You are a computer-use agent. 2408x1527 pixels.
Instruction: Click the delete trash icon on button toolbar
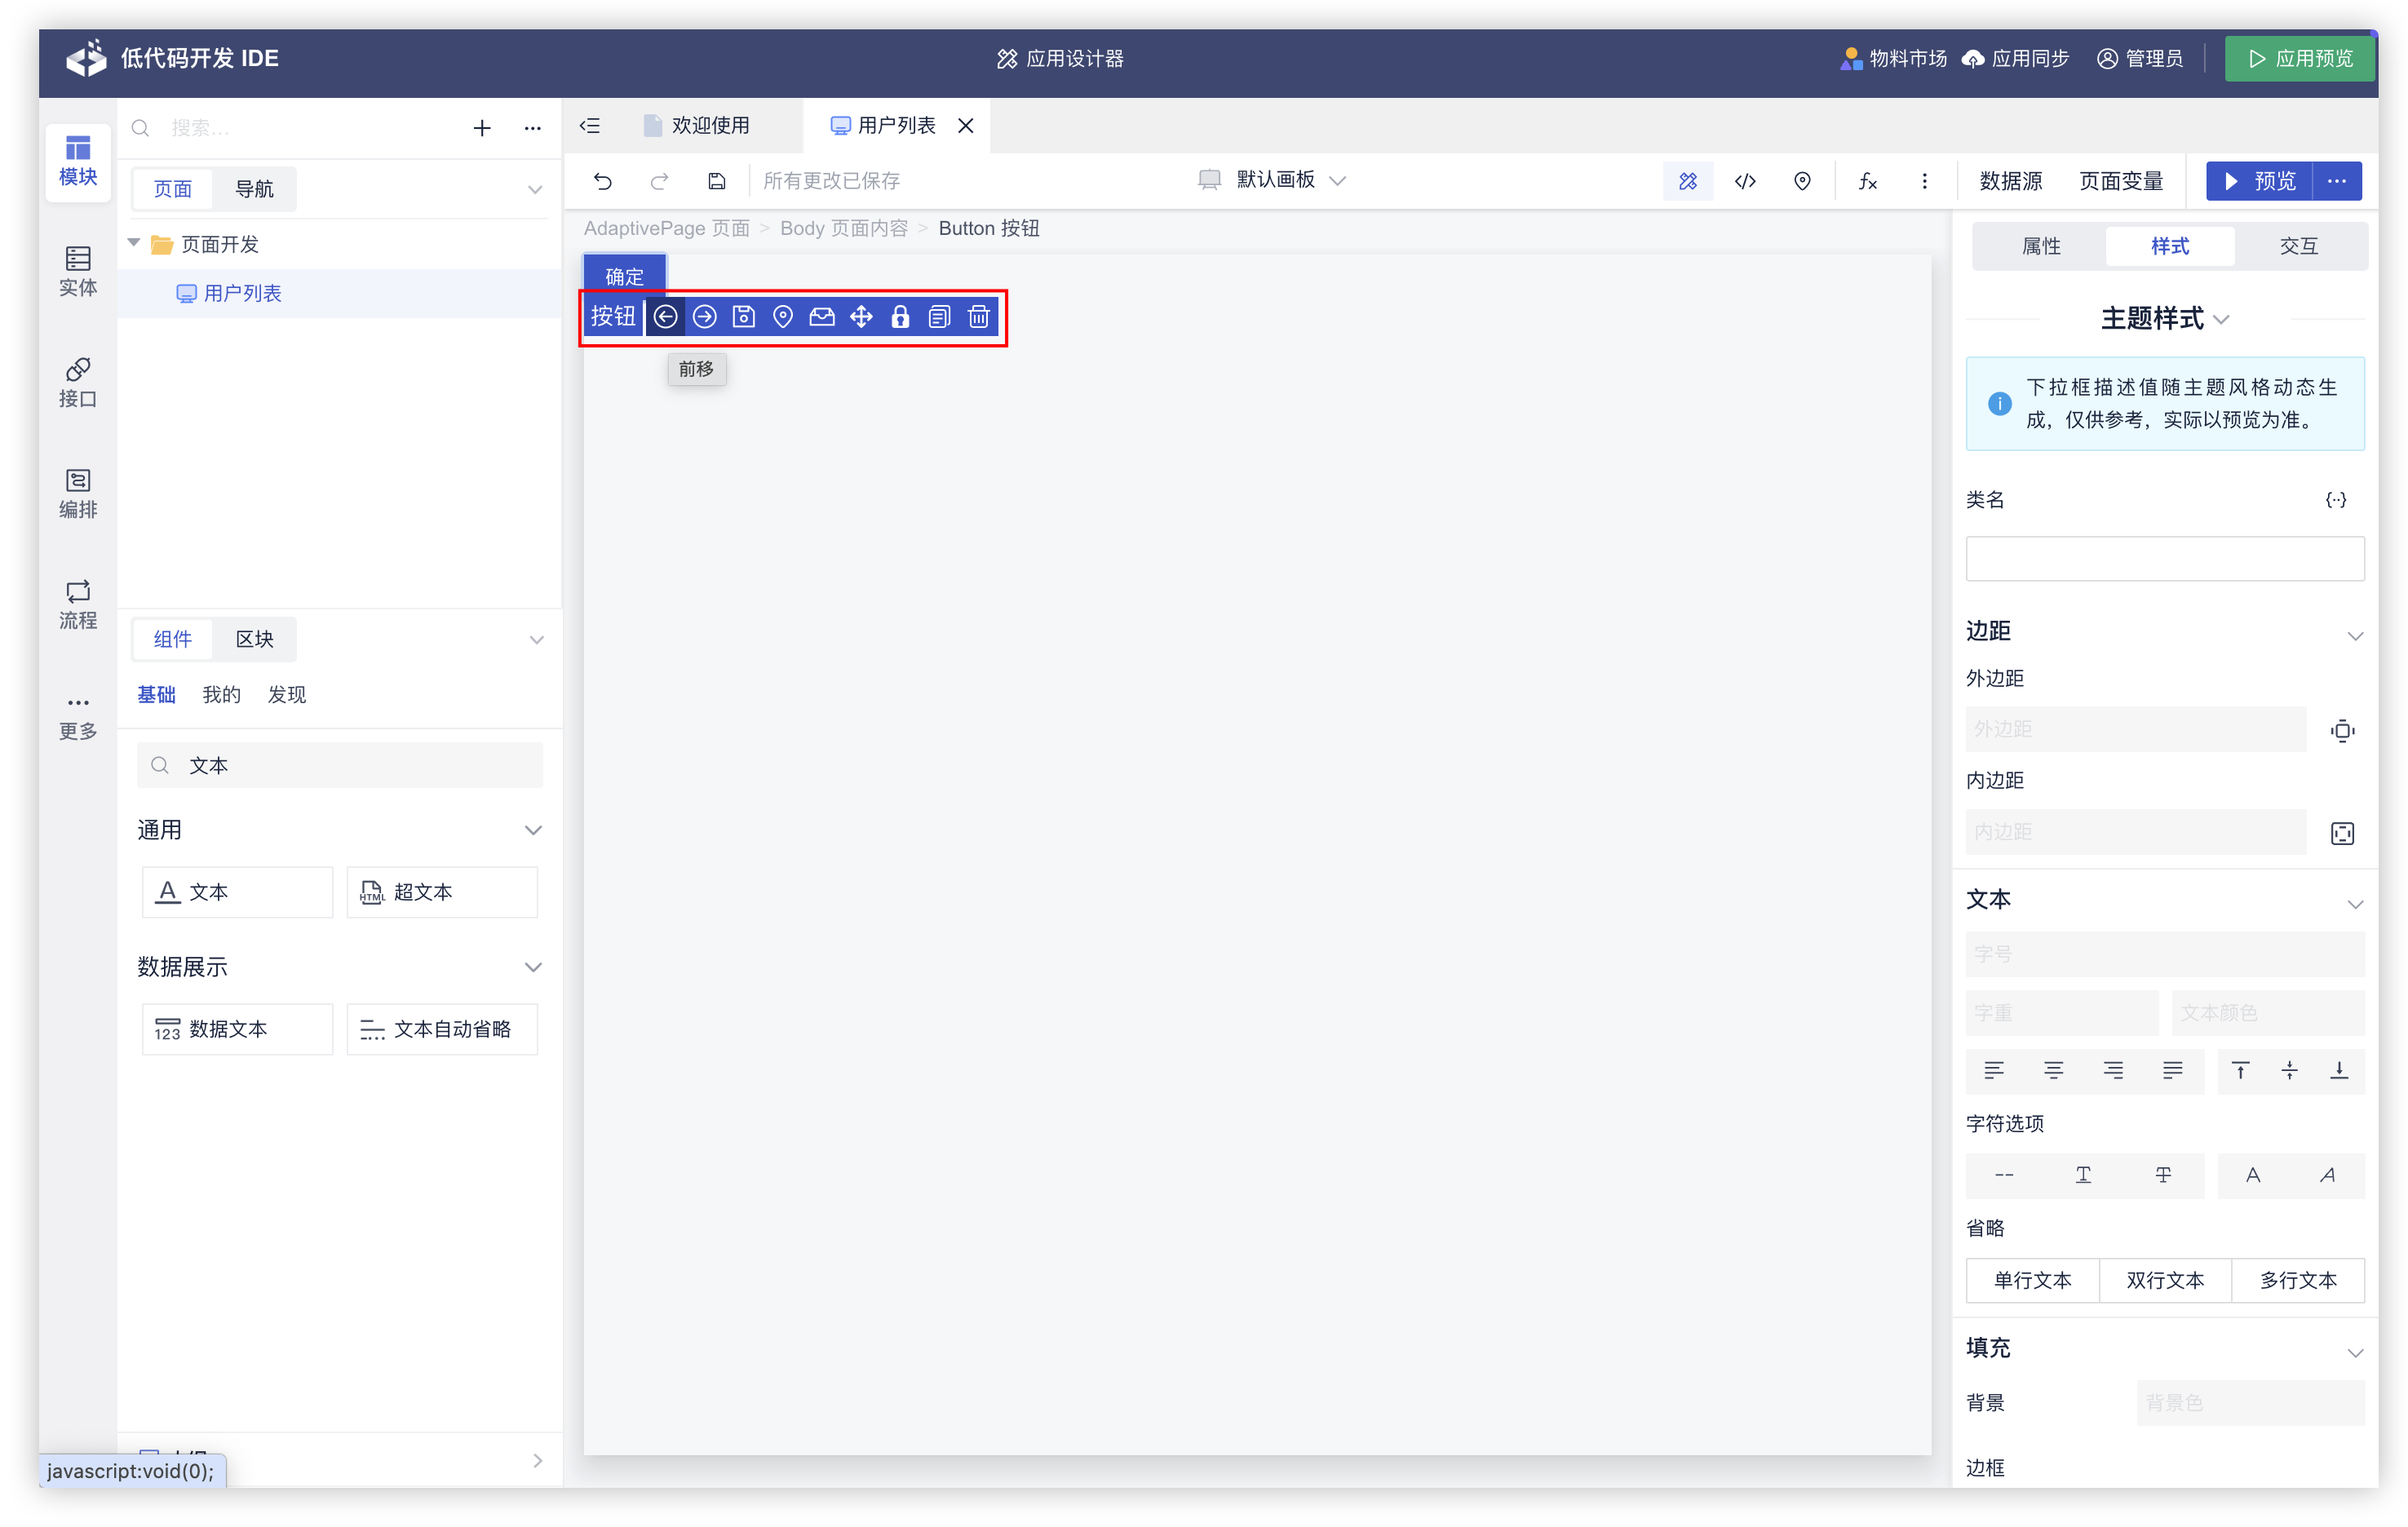[x=978, y=317]
